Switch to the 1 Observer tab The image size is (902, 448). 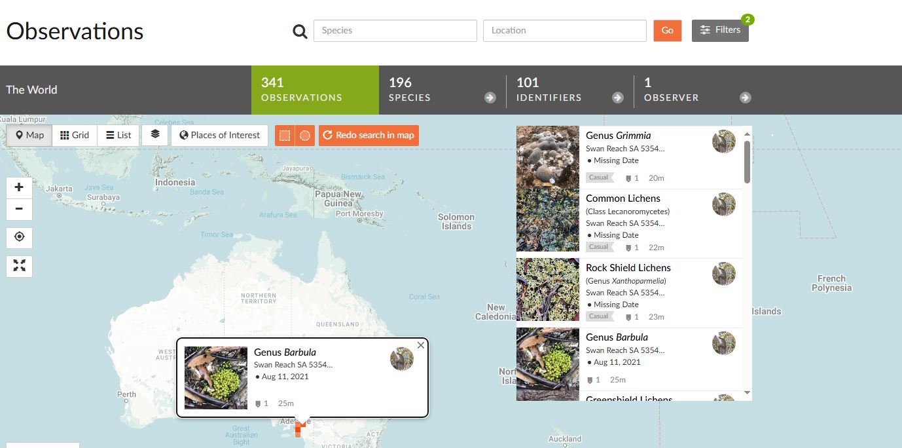[698, 90]
